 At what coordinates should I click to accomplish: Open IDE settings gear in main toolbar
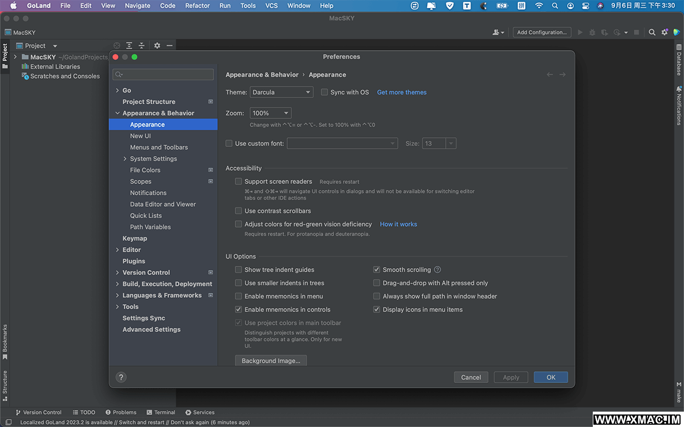[665, 32]
